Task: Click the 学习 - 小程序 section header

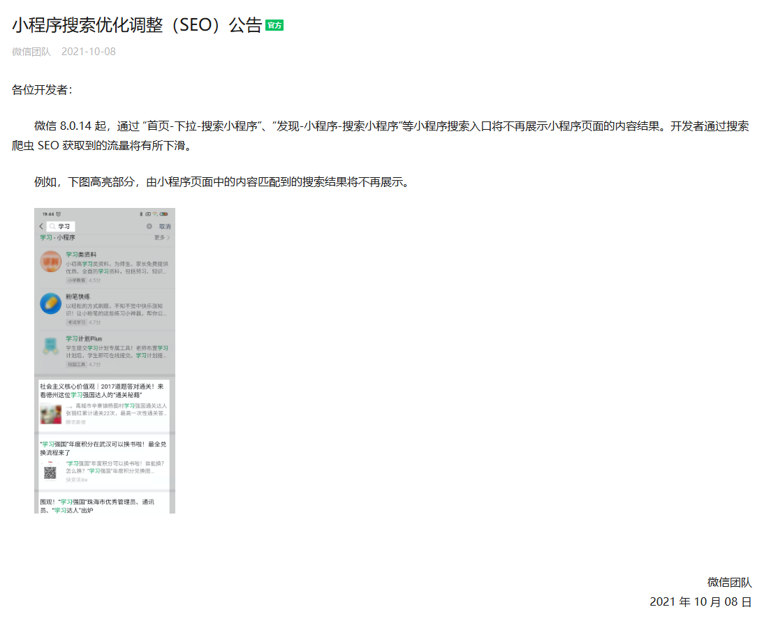Action: coord(57,237)
